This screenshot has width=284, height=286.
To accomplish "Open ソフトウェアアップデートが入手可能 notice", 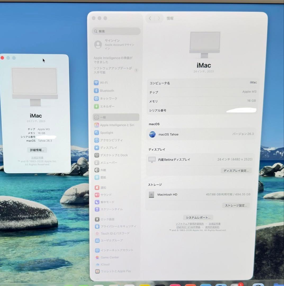I will (113, 70).
